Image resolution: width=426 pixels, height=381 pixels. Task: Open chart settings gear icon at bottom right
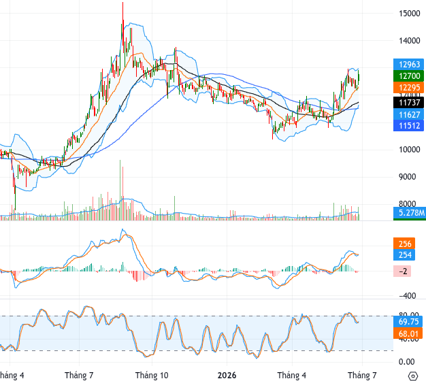413,376
